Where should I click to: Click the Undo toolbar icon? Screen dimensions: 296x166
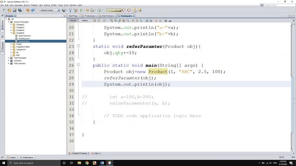[28, 10]
